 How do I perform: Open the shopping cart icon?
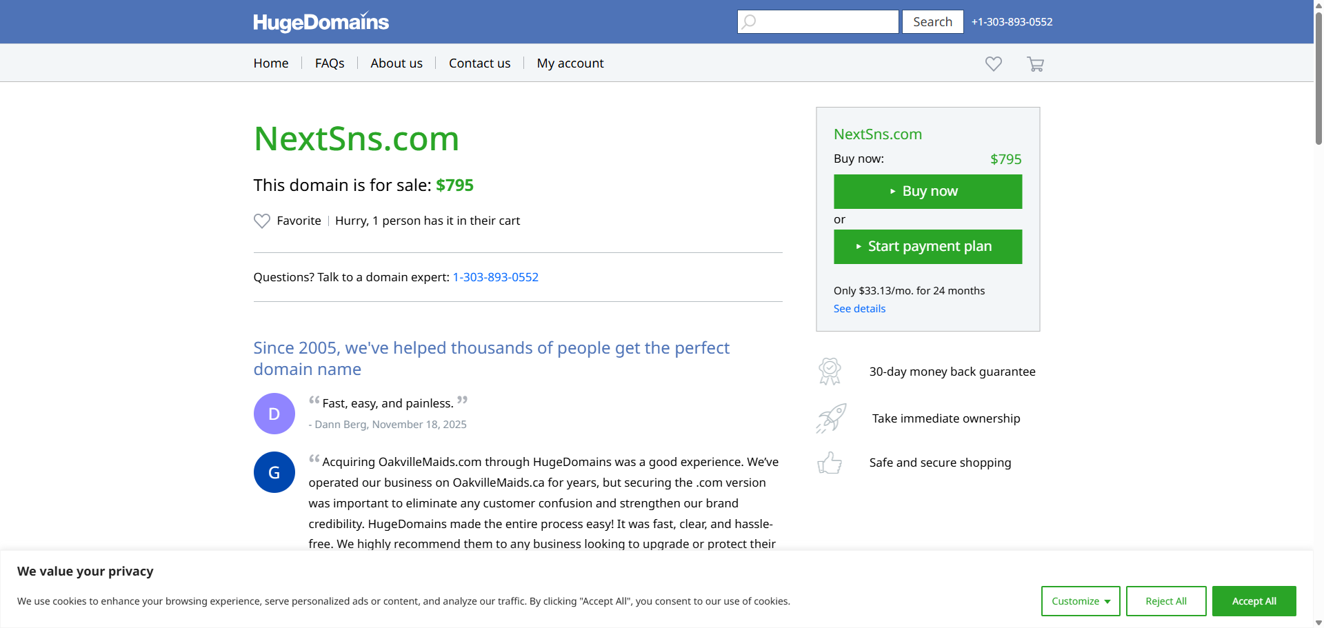[x=1035, y=64]
